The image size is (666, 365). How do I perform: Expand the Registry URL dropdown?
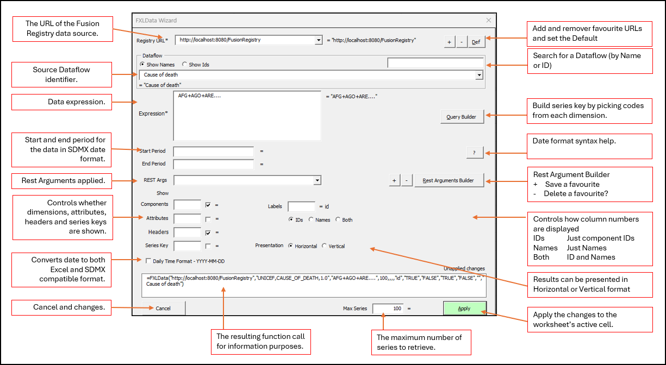[x=318, y=40]
